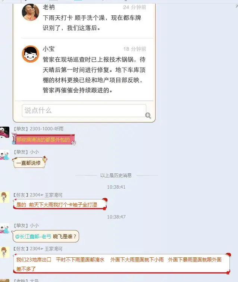Click the partially visible avatar at bottom

coord(5,281)
